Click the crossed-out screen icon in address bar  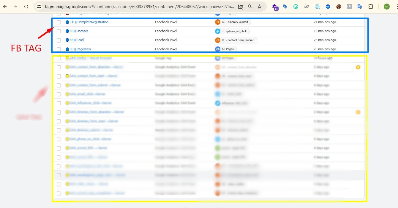241,7
